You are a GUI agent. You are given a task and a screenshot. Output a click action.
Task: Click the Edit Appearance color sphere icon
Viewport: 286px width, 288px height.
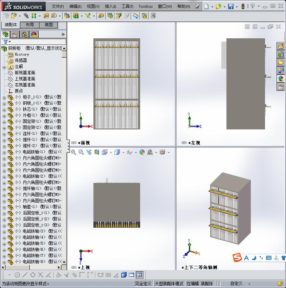(142, 152)
